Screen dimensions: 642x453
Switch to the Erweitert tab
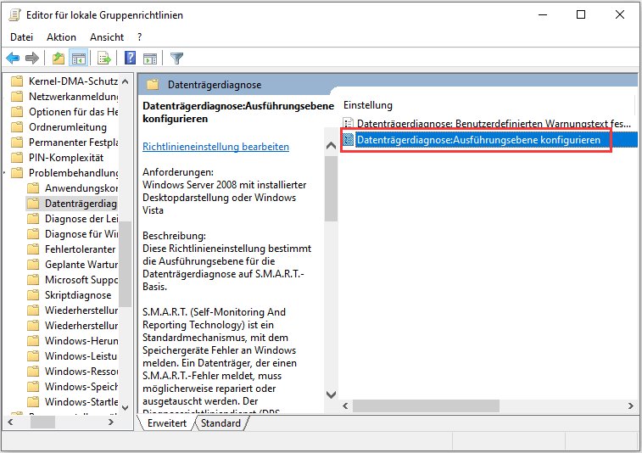click(x=167, y=423)
